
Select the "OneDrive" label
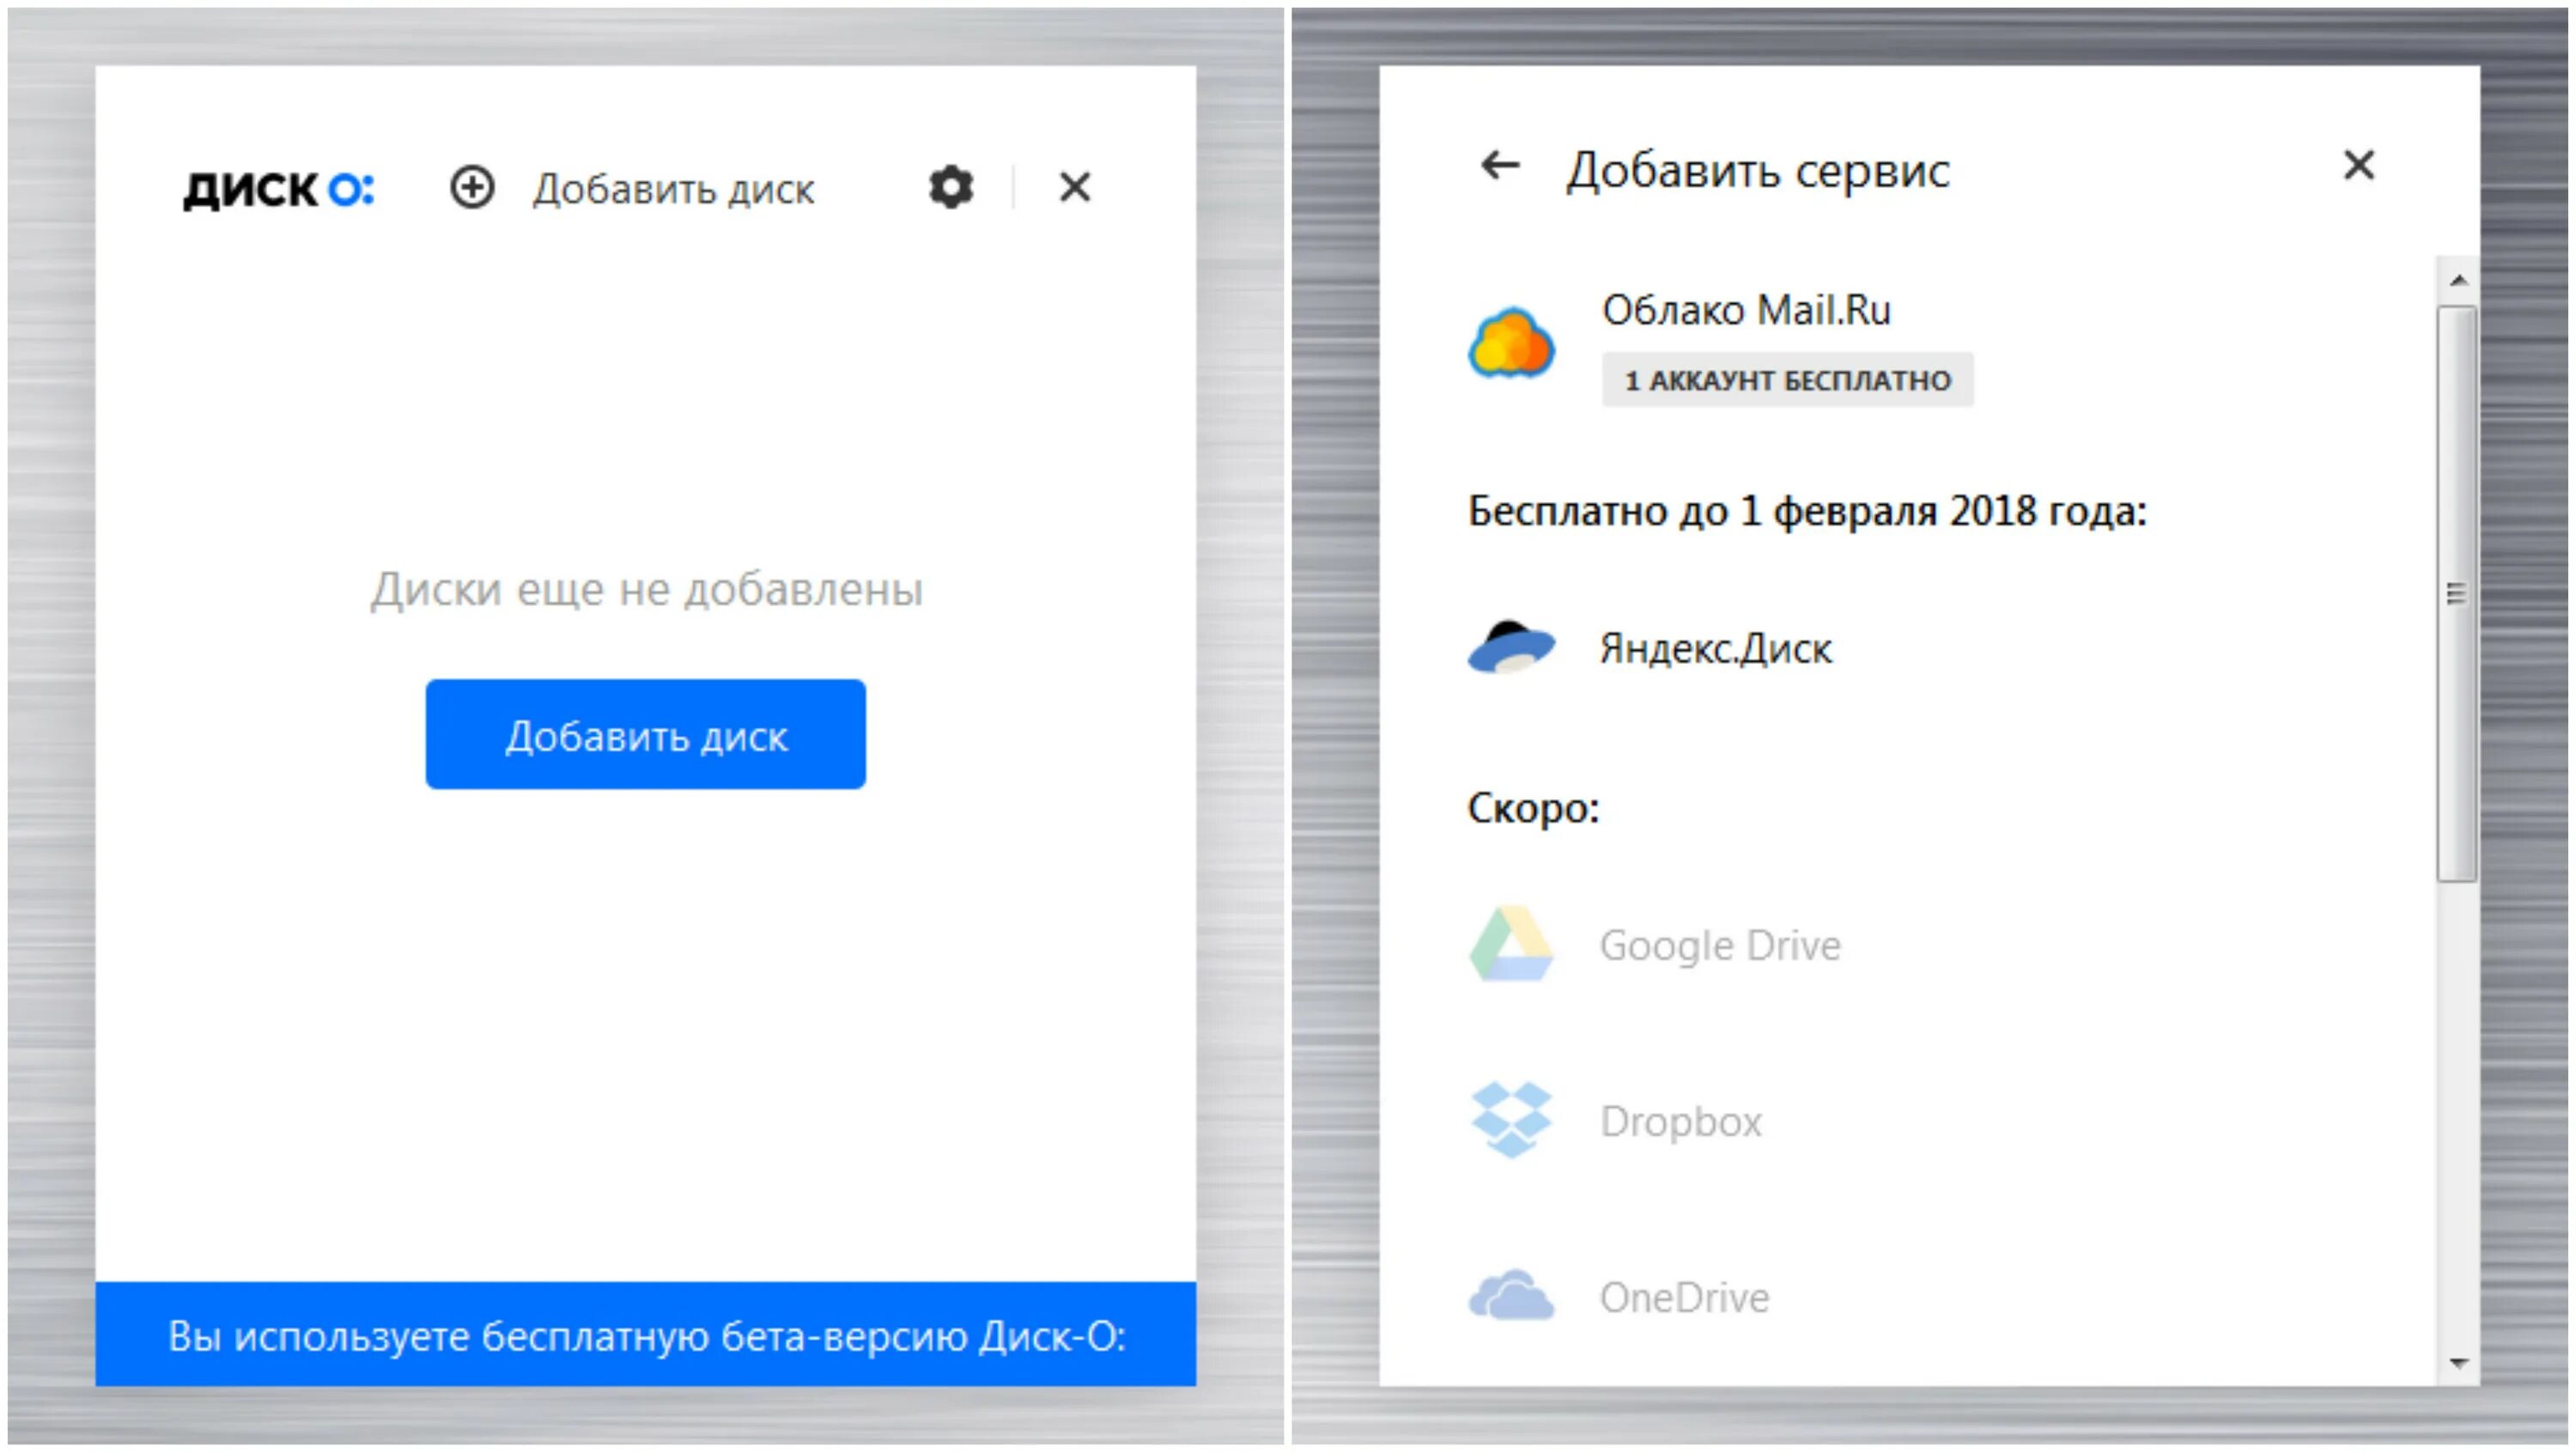1684,1297
